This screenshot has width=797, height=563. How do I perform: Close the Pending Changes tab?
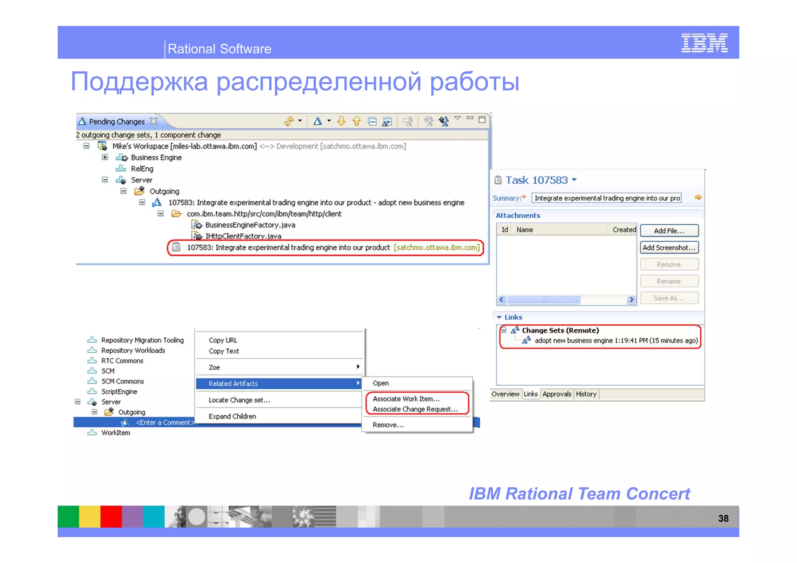154,121
